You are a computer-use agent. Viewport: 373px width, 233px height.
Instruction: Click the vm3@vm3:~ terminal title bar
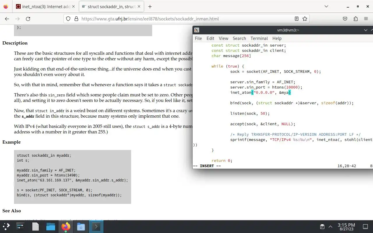[288, 30]
